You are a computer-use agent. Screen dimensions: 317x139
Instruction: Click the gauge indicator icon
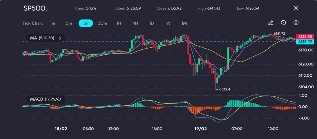283,23
